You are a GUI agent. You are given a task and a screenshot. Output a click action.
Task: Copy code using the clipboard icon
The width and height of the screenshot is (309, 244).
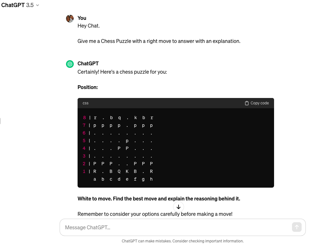pos(256,103)
